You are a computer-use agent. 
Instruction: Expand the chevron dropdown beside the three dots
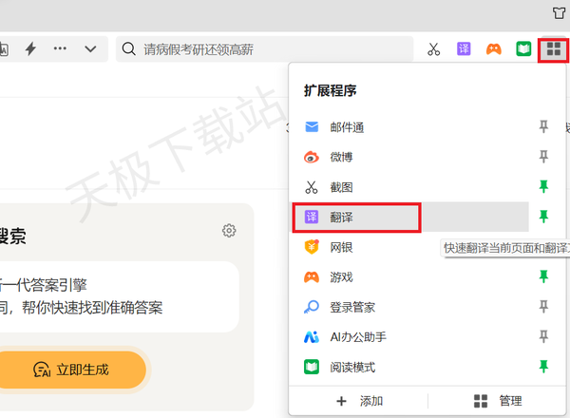pyautogui.click(x=90, y=48)
